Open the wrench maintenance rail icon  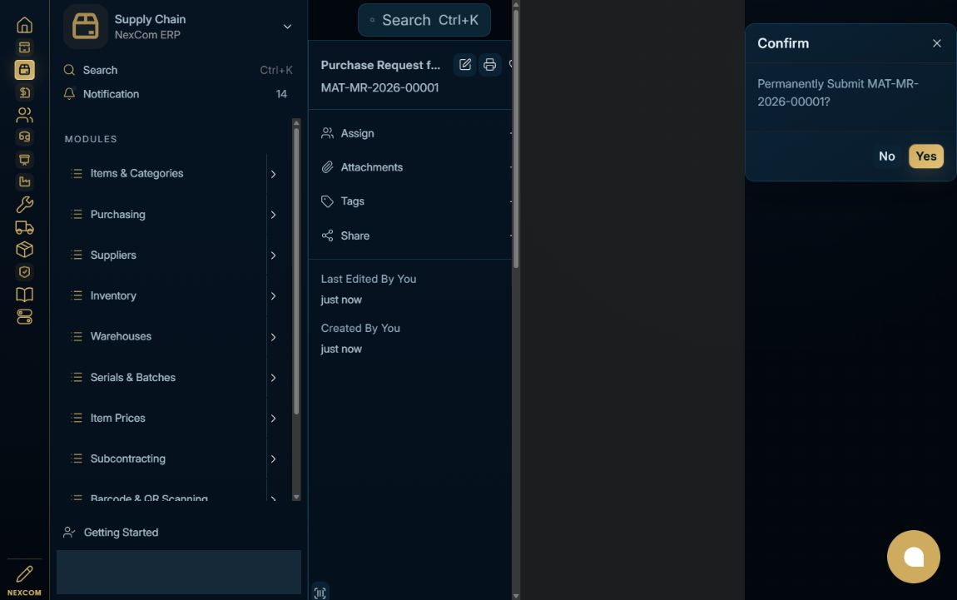coord(24,205)
